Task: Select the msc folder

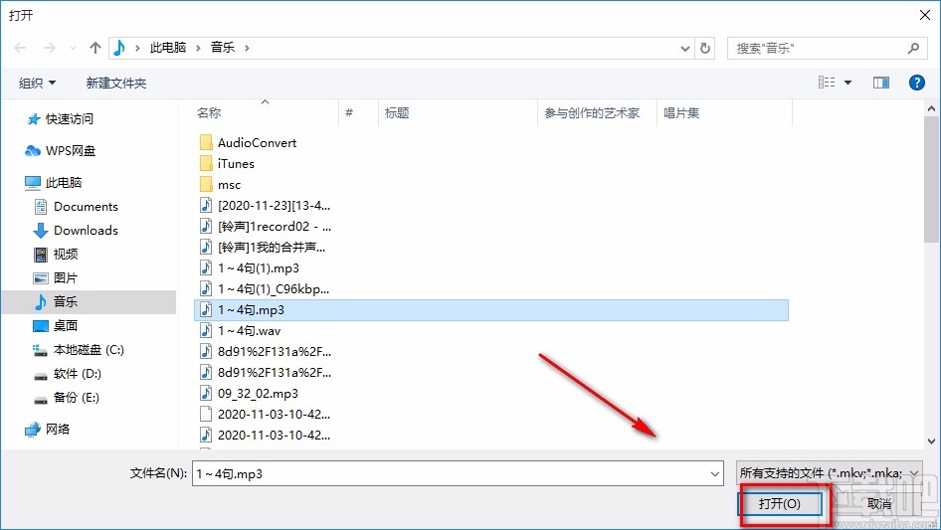Action: tap(229, 185)
